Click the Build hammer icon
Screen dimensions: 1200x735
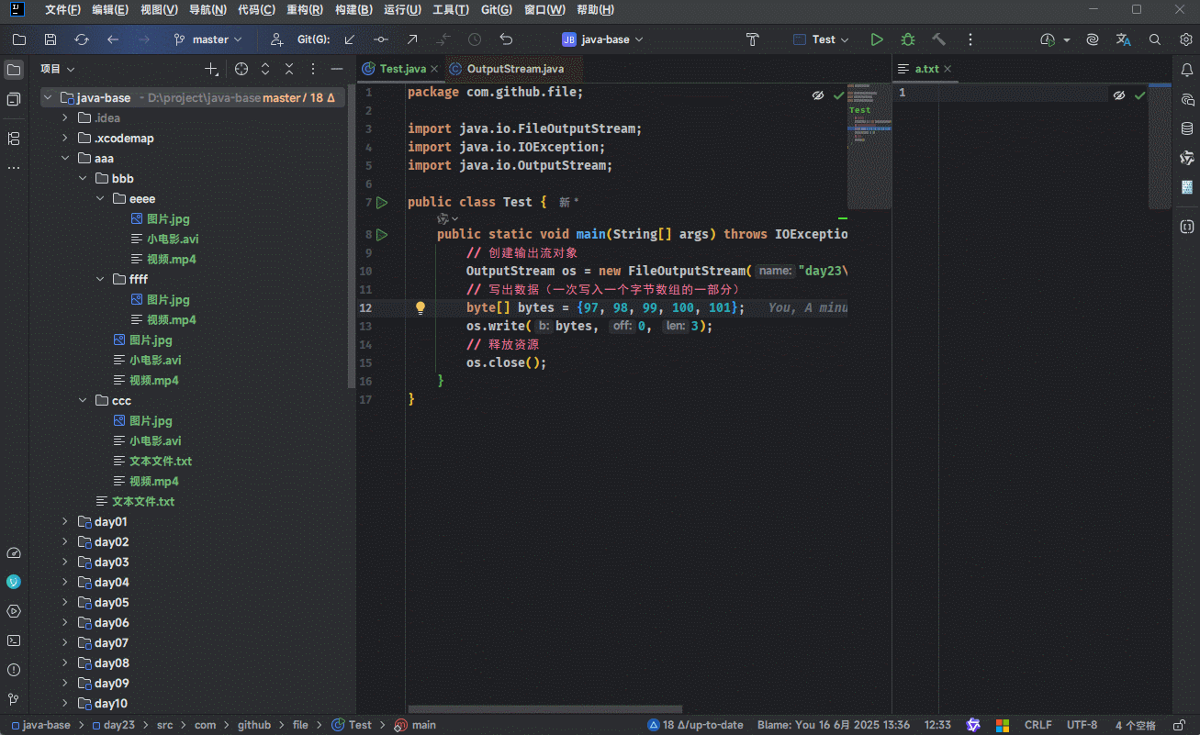(x=938, y=39)
